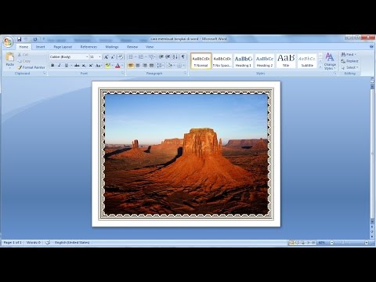376x282 pixels.
Task: Open the multilevel list menu
Action: click(x=151, y=57)
